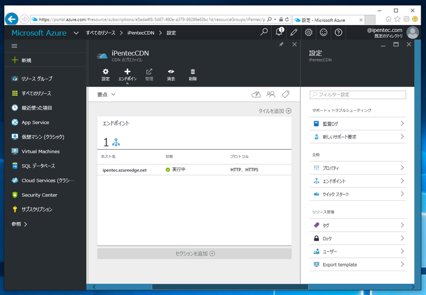Click the horizontal scrollbar thumb at bottom

click(230, 287)
